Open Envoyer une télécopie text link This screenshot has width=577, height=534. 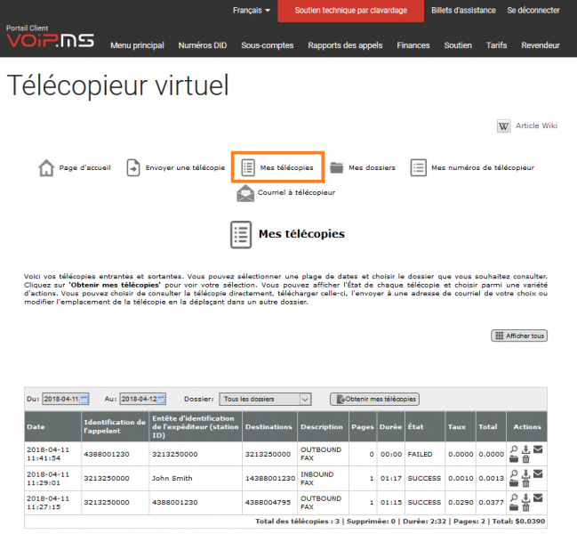tap(185, 167)
